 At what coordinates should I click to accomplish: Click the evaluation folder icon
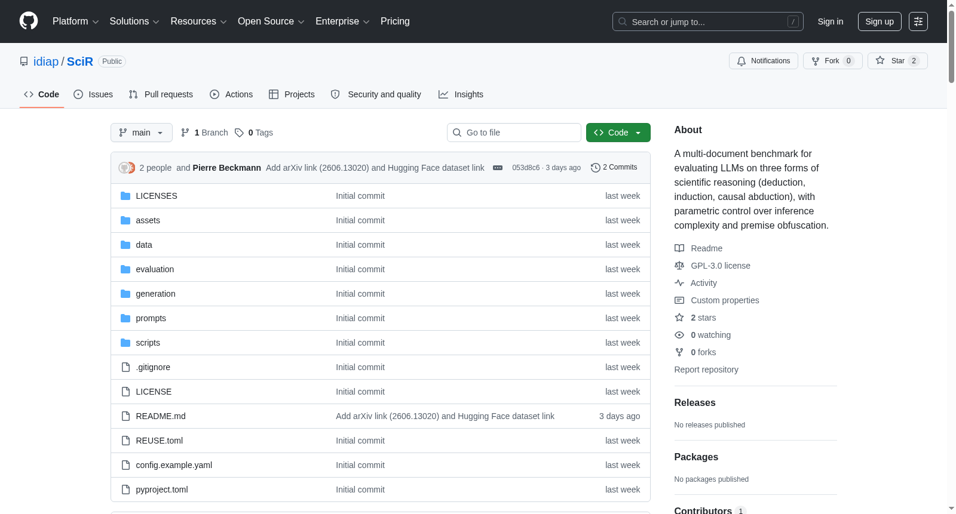[x=125, y=269]
